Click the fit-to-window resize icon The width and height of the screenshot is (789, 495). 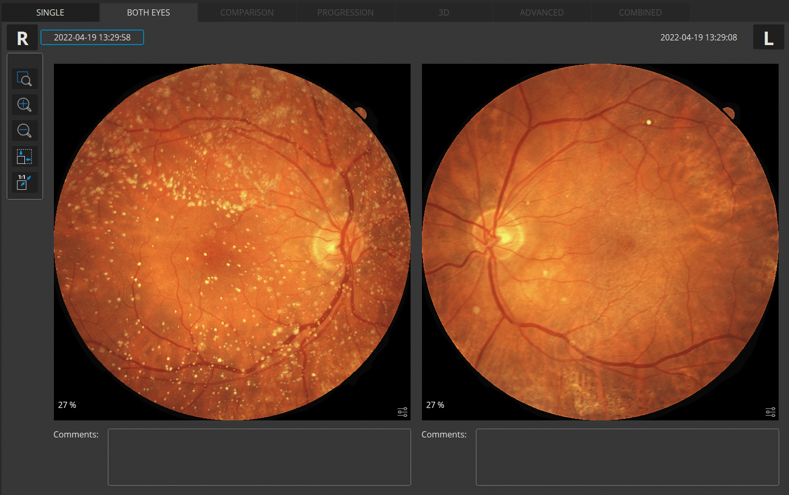click(x=24, y=157)
